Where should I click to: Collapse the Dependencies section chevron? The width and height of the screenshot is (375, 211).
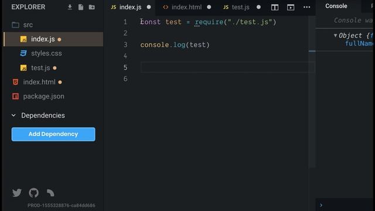(13, 115)
